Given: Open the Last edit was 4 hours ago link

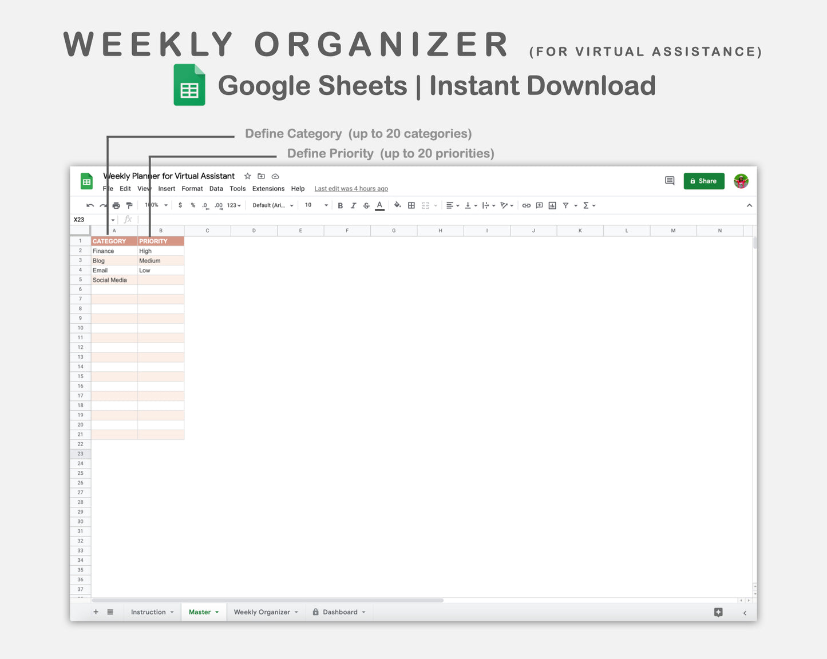Looking at the screenshot, I should [351, 188].
